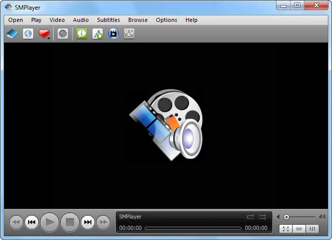Click the elapsed time 00:00:00 on the left
Image resolution: width=332 pixels, height=240 pixels.
click(130, 228)
